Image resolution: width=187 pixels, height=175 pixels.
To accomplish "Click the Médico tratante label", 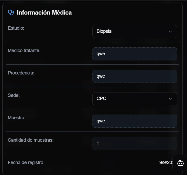I will coord(24,50).
